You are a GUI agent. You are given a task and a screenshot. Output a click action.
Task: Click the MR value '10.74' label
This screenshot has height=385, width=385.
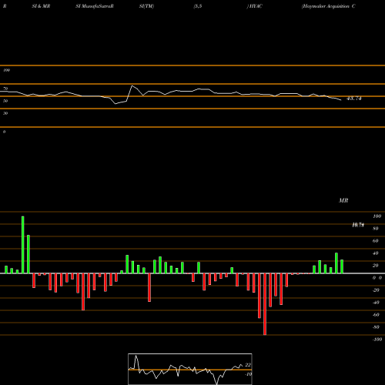358,225
